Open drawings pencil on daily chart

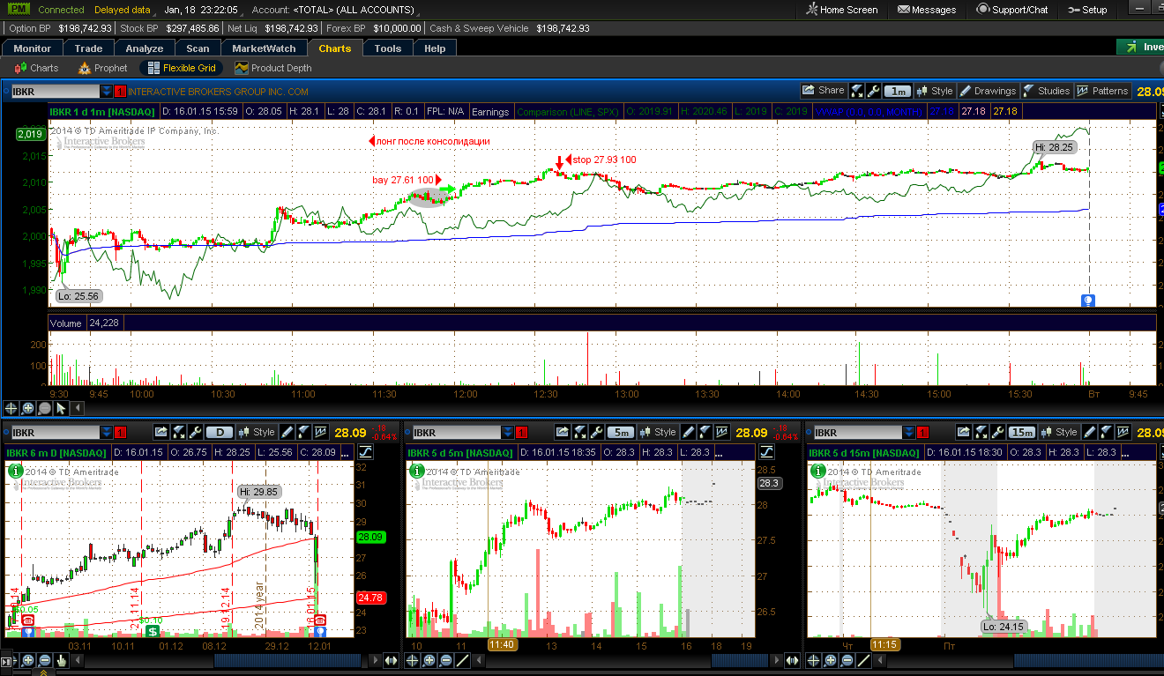[287, 433]
